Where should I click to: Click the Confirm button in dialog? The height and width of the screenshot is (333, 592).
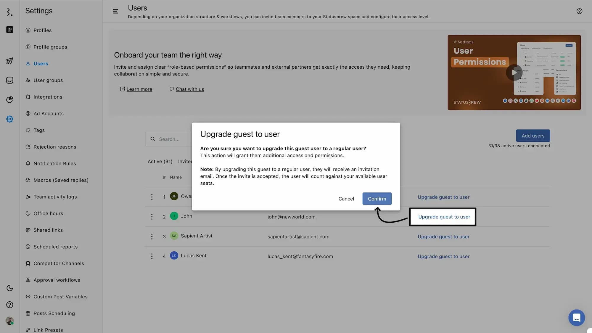(377, 199)
